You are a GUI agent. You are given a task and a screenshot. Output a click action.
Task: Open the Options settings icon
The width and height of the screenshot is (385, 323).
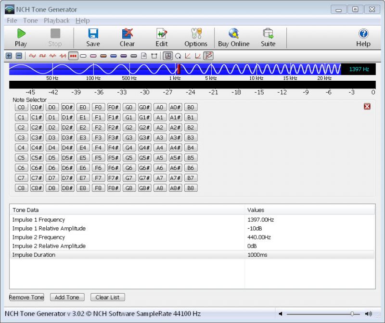196,37
